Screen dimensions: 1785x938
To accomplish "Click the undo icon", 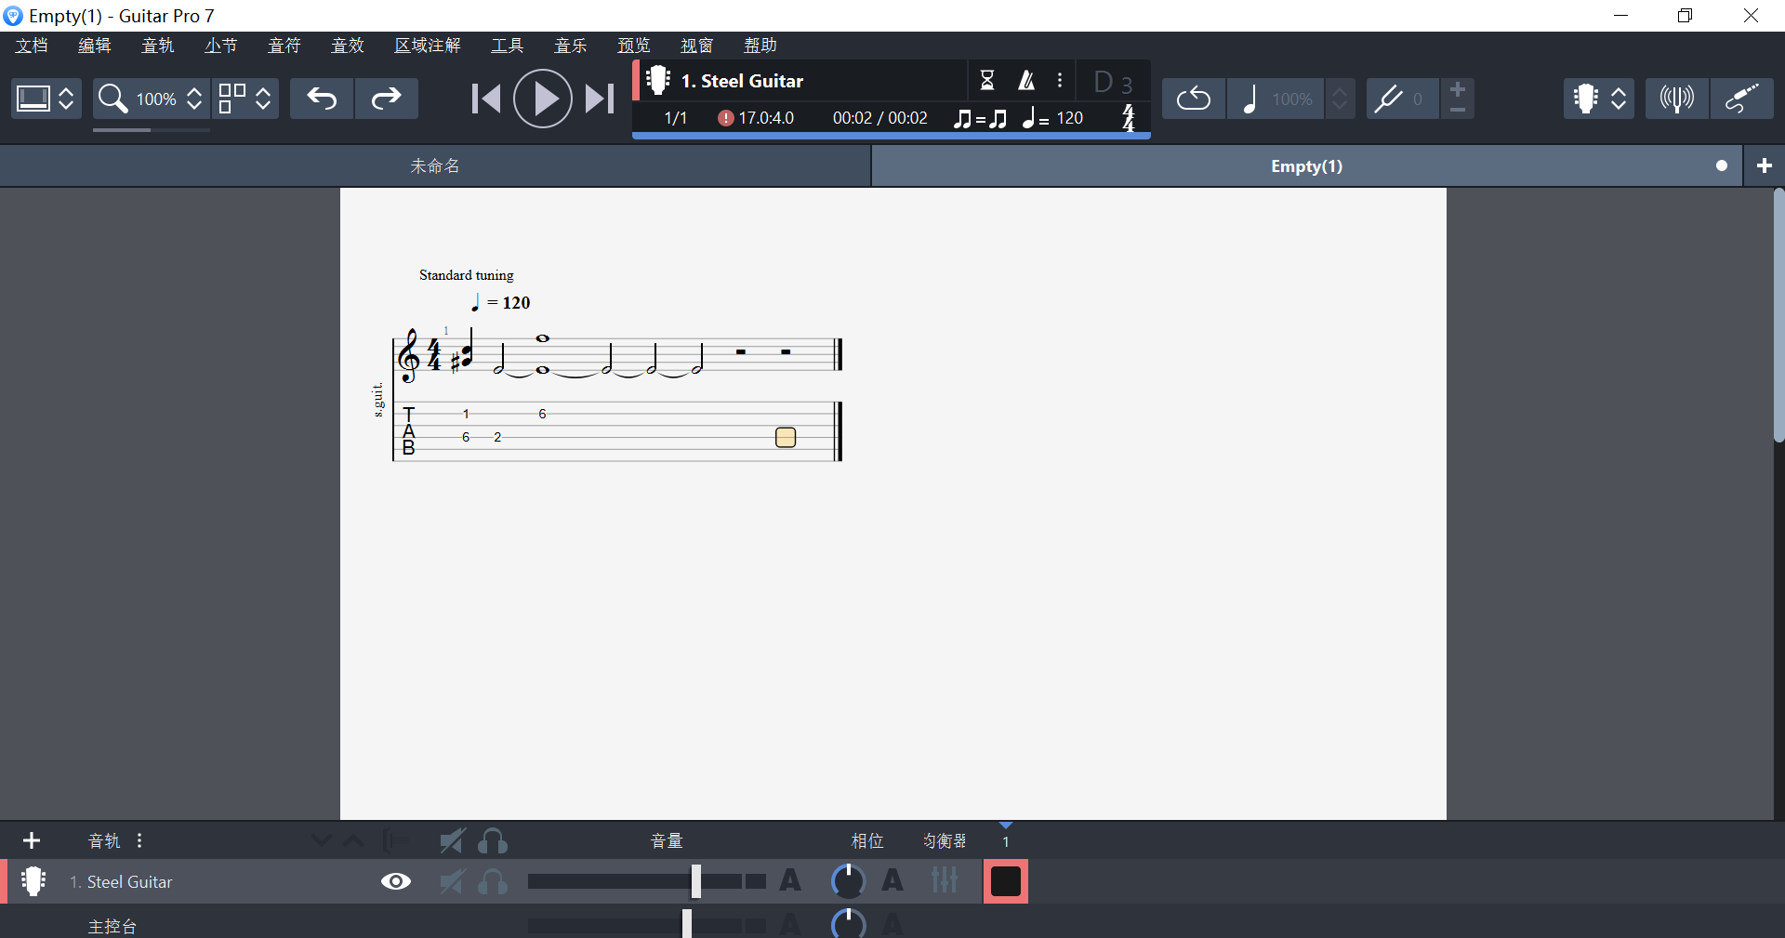I will [x=321, y=99].
